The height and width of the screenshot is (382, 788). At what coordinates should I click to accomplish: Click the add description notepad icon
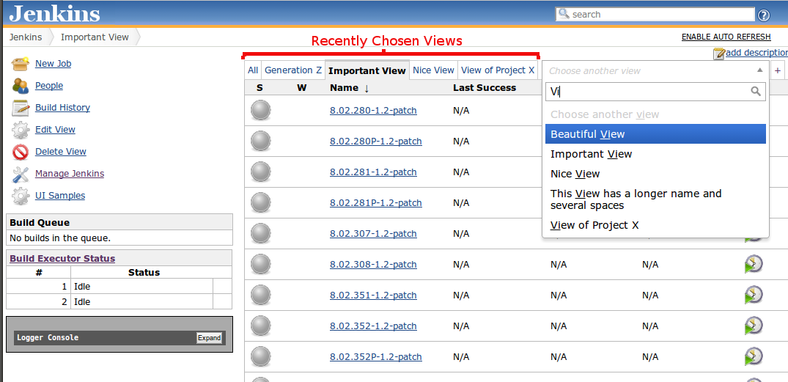coord(719,54)
